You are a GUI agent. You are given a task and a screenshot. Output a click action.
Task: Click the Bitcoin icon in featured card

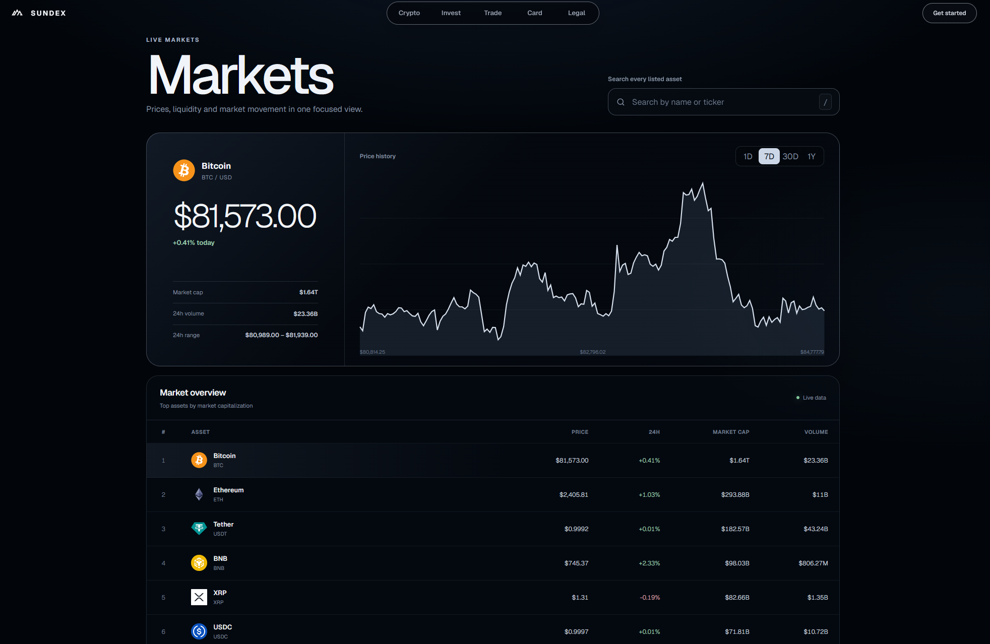coord(184,170)
